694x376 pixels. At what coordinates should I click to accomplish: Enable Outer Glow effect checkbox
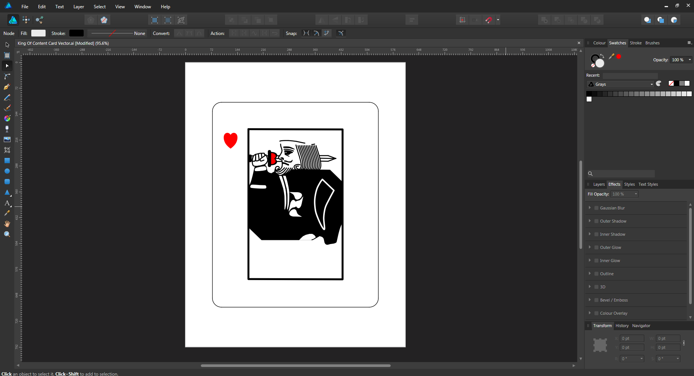coord(596,247)
